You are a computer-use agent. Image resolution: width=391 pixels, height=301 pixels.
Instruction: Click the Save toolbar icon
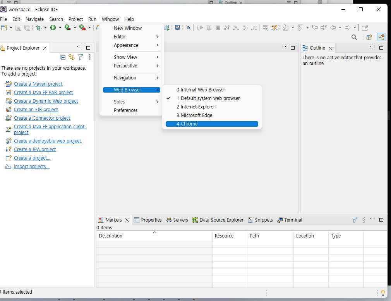18,28
